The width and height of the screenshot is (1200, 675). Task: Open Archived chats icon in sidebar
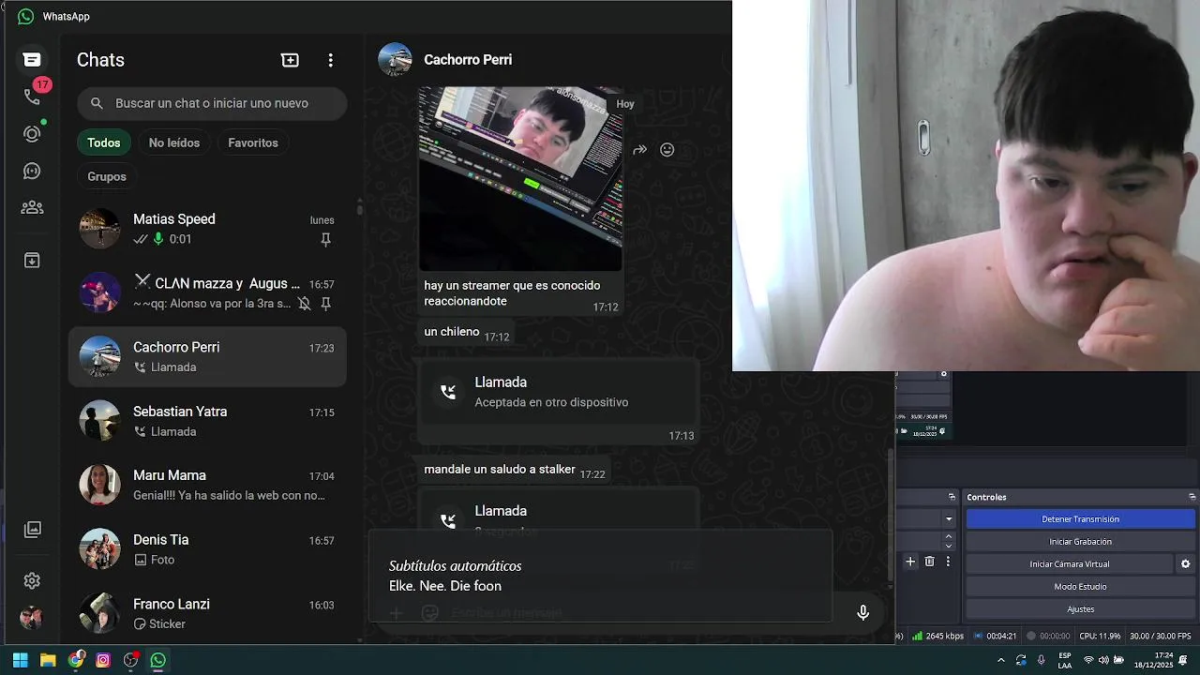pyautogui.click(x=32, y=260)
